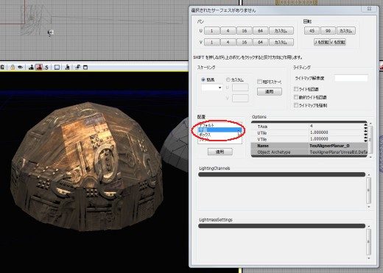Click the camera figure icon in viewport toolbar
Screen dimensions: 383x273
(67, 67)
